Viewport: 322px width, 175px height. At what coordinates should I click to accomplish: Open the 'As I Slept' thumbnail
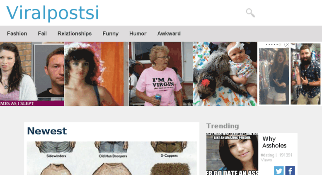(32, 74)
